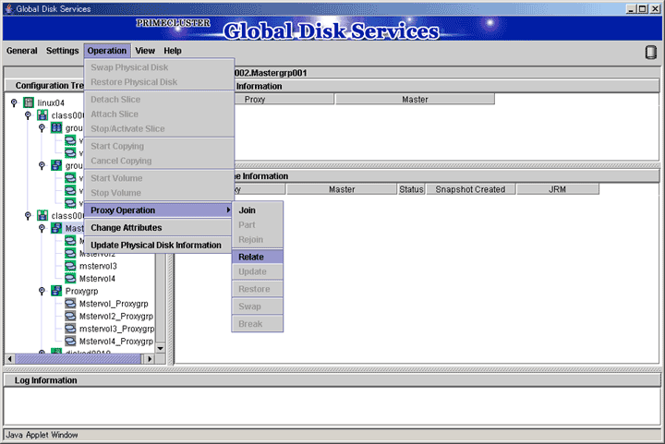The image size is (665, 444).
Task: Open the Help menu
Action: (173, 51)
